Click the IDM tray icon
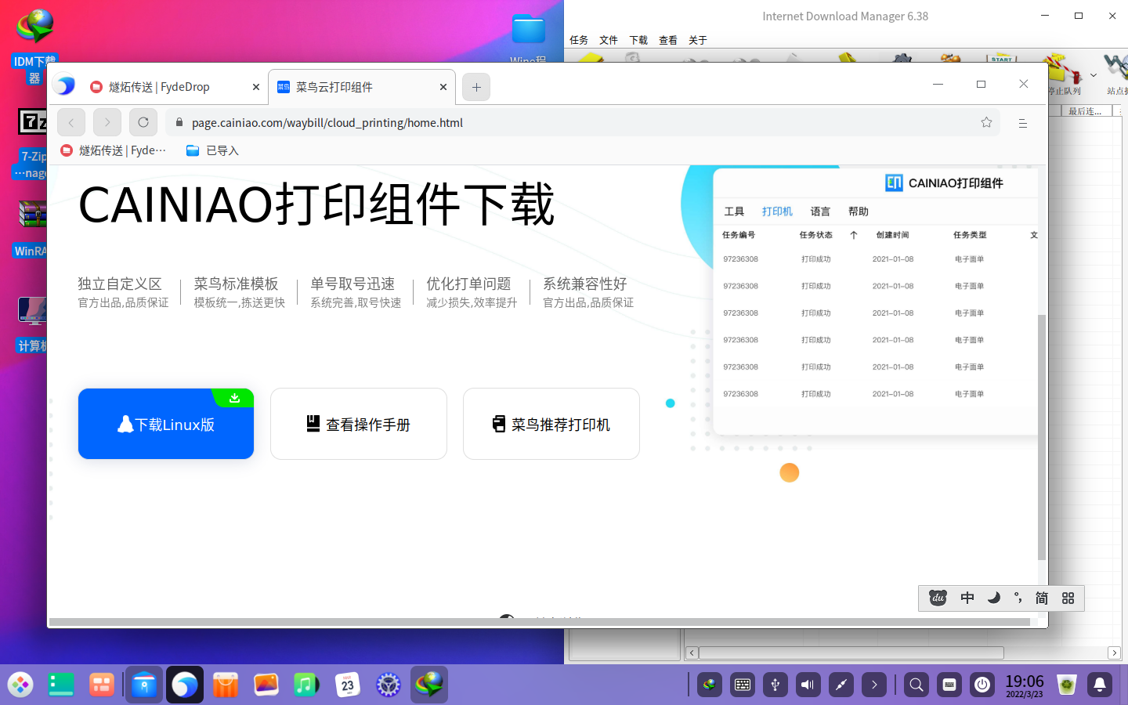 [x=710, y=685]
